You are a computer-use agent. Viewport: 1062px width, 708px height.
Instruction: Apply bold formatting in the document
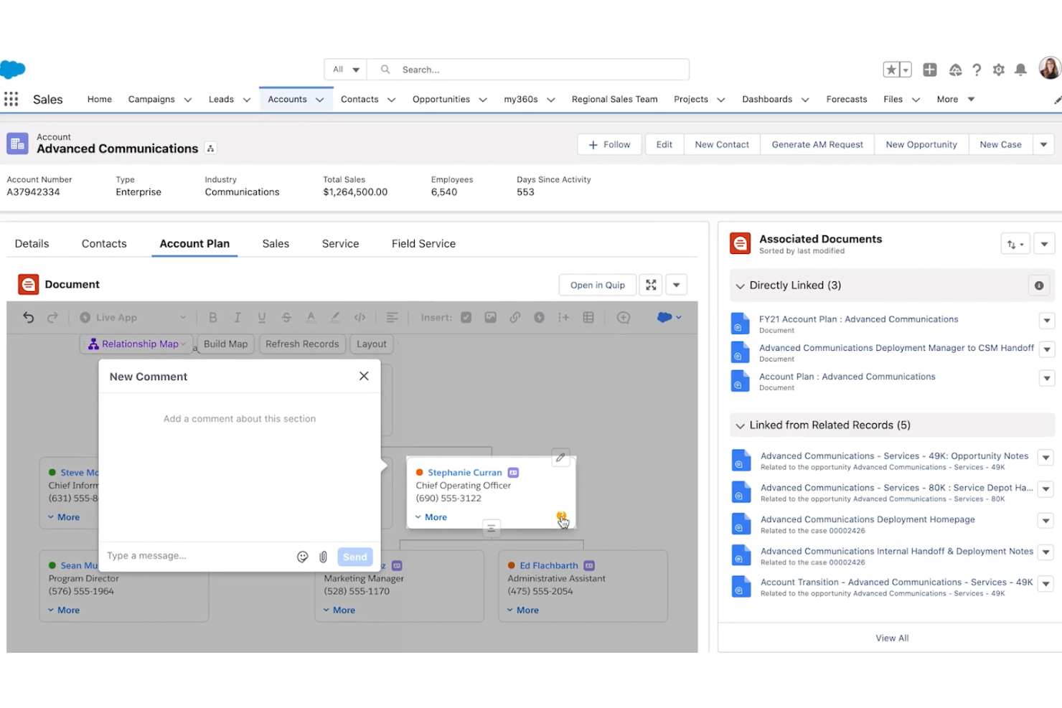coord(212,317)
